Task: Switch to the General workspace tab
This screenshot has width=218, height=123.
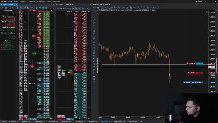Action: [x=4, y=122]
